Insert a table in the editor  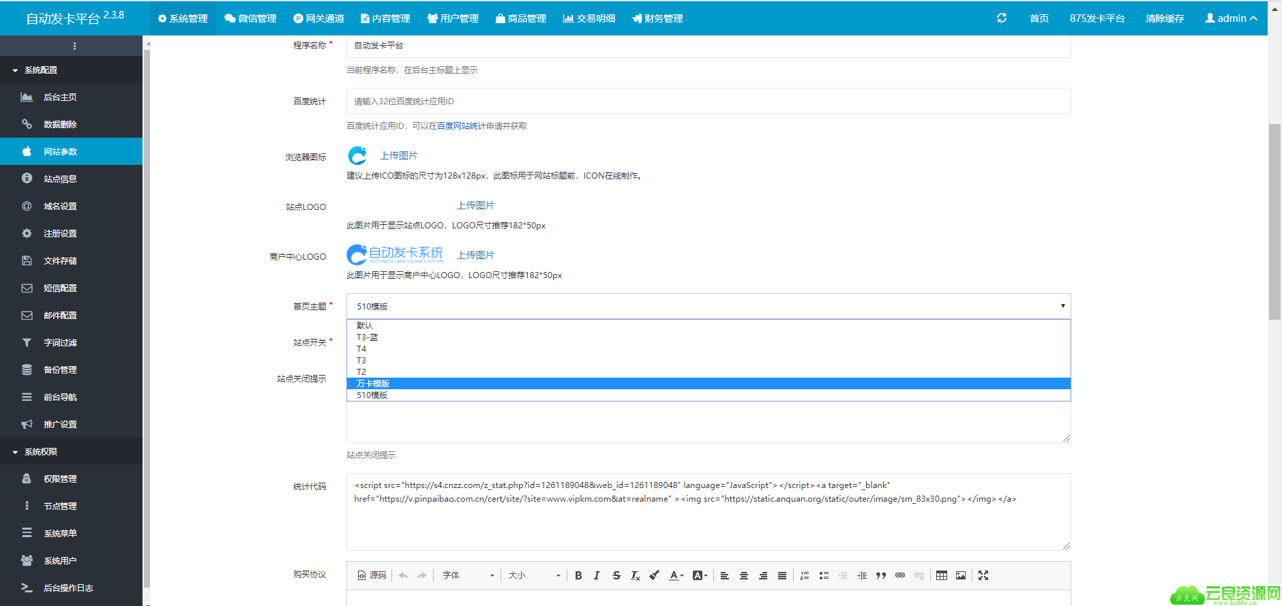[x=942, y=575]
